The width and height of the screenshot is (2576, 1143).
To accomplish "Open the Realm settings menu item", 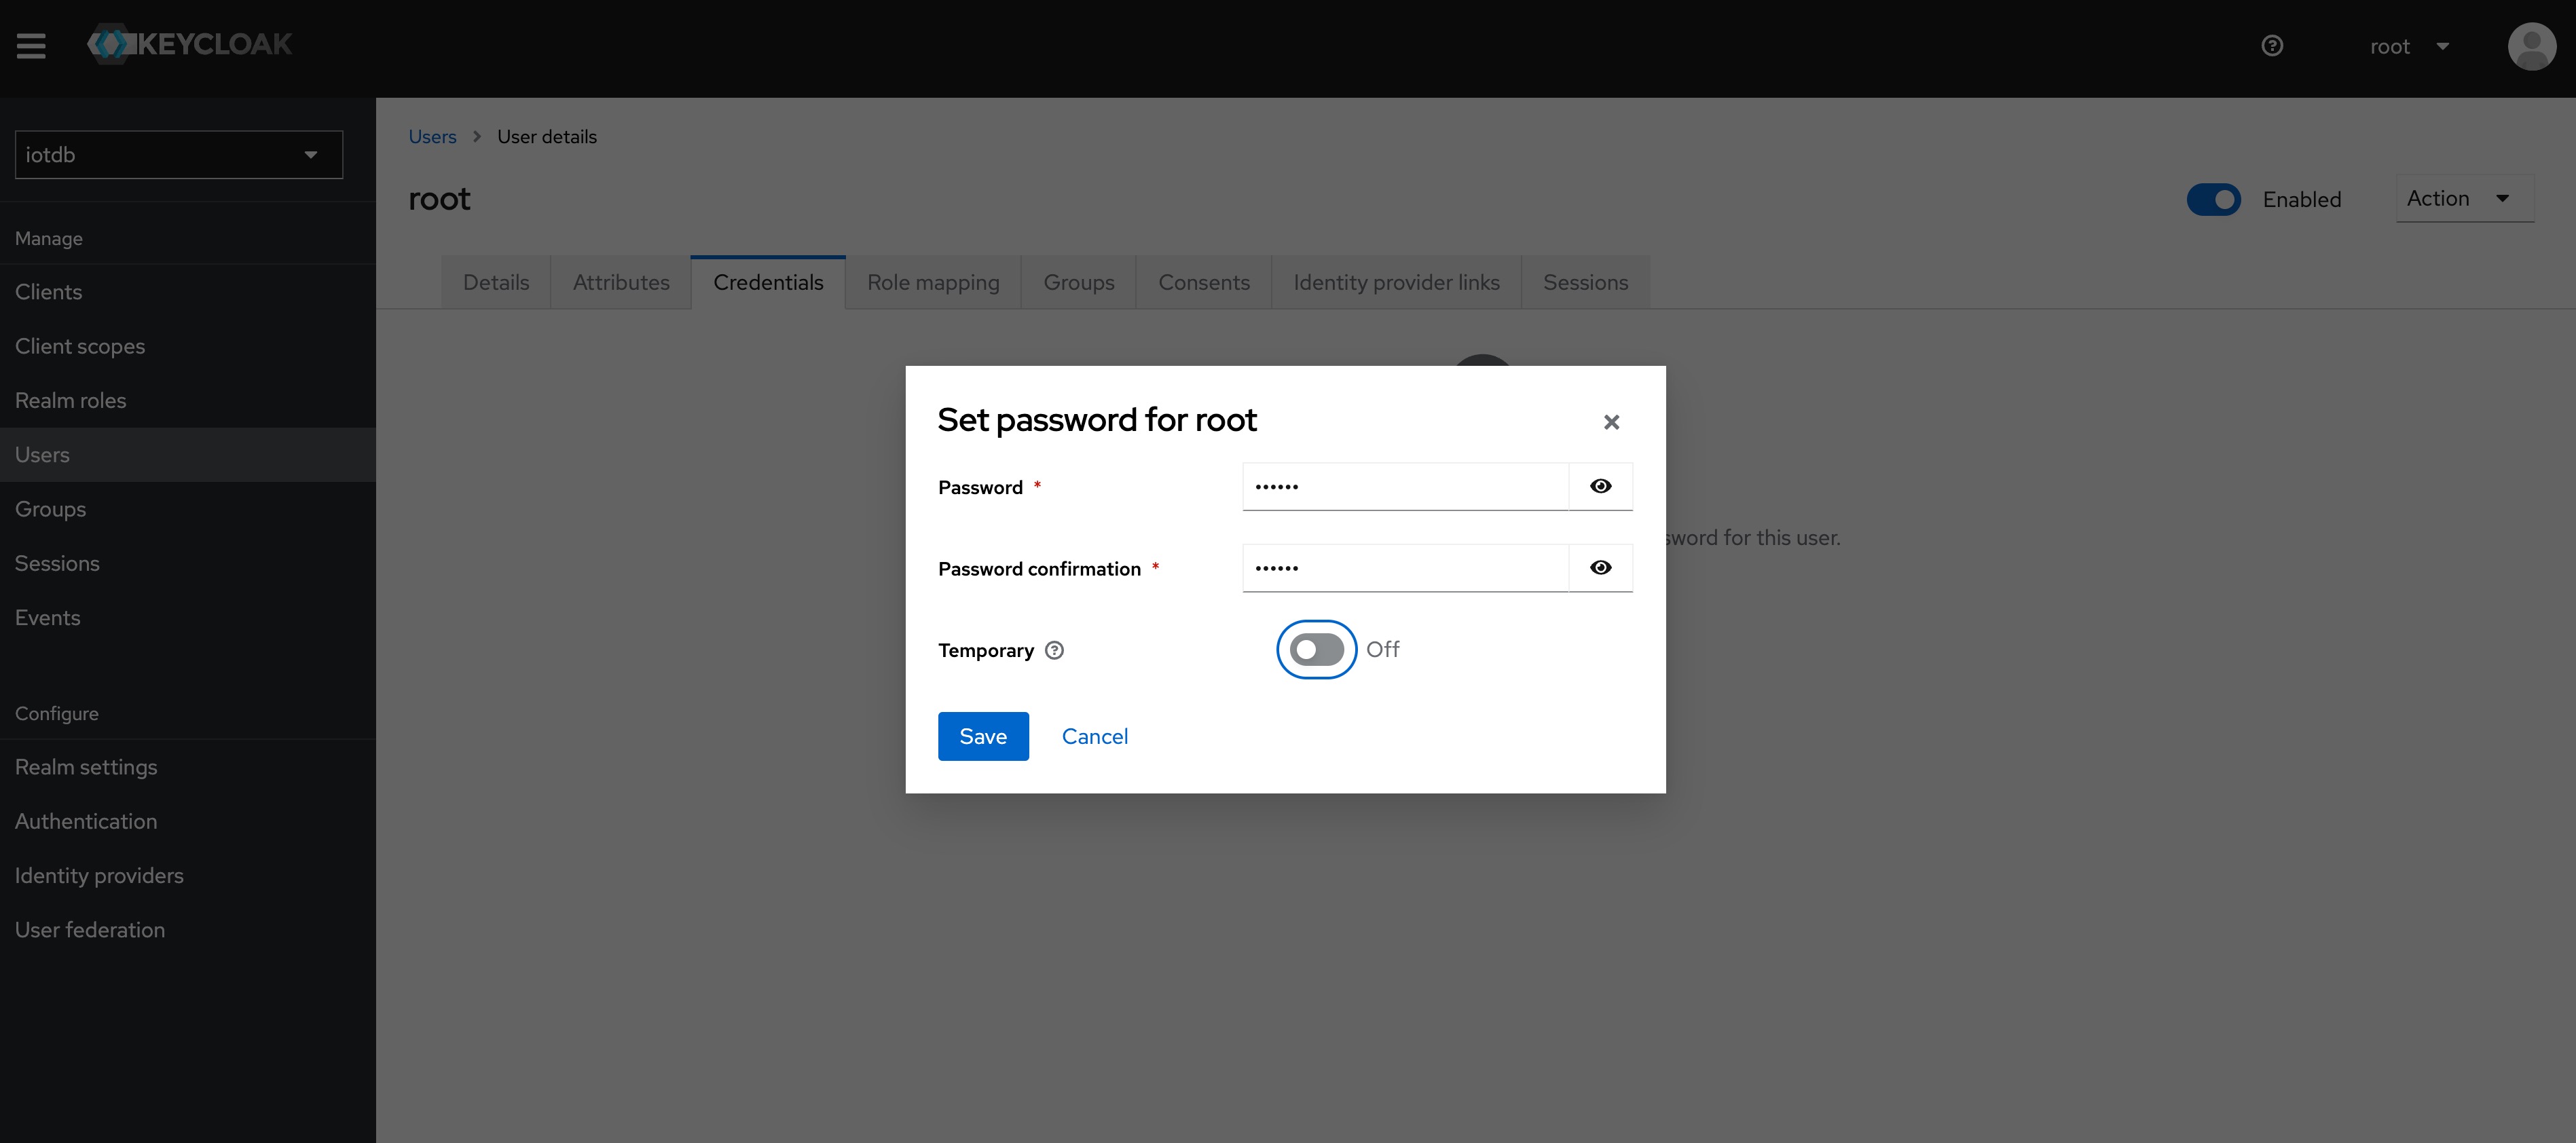I will pos(86,766).
